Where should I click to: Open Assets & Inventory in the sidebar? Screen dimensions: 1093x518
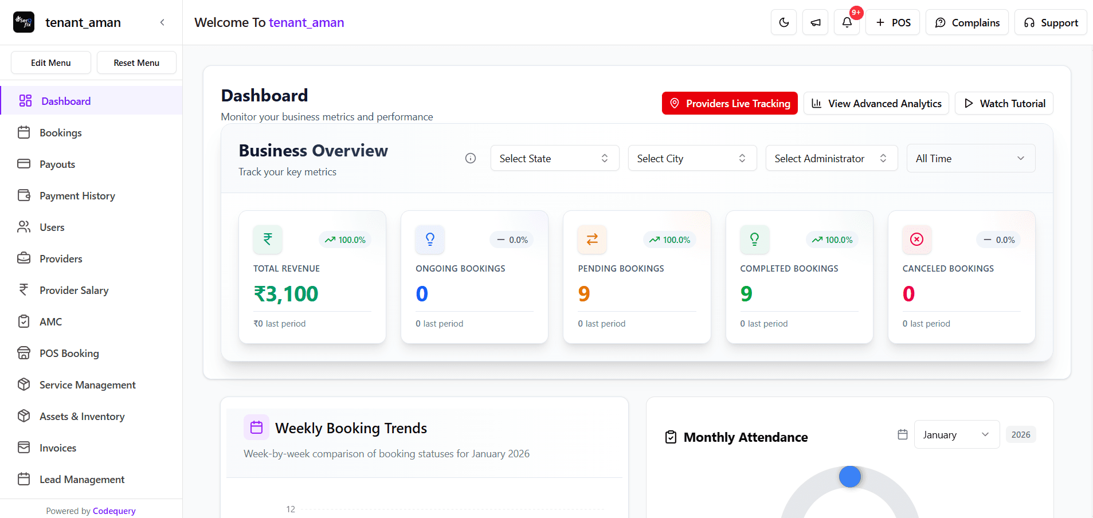click(x=81, y=416)
